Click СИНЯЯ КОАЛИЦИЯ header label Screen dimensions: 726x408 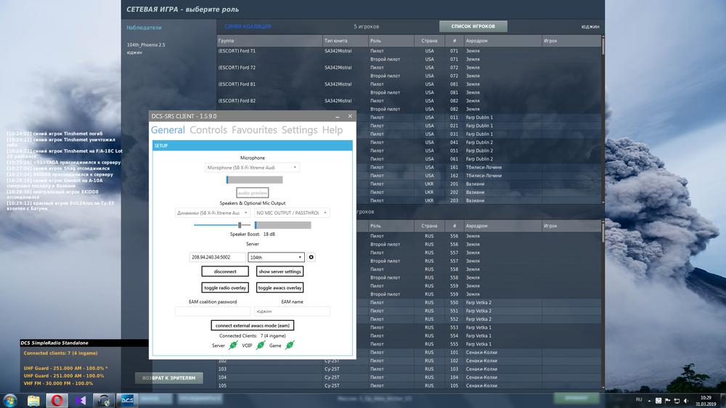pos(248,26)
